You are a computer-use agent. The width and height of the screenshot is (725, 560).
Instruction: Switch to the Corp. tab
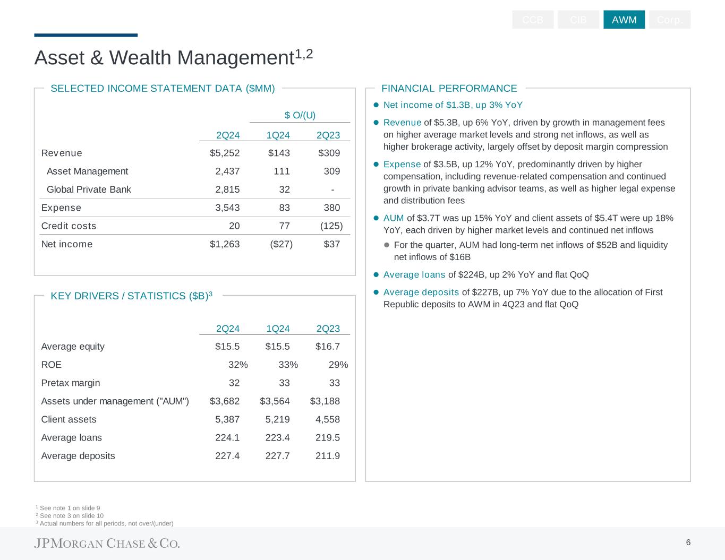tap(670, 20)
